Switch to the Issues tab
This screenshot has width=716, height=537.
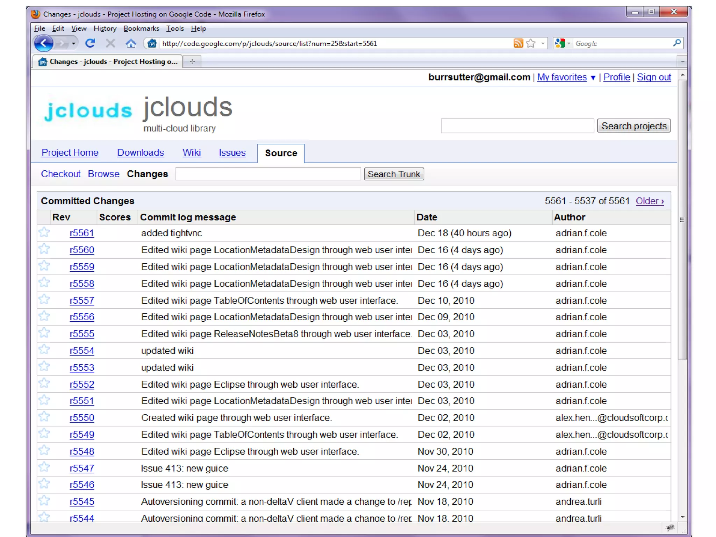click(232, 153)
